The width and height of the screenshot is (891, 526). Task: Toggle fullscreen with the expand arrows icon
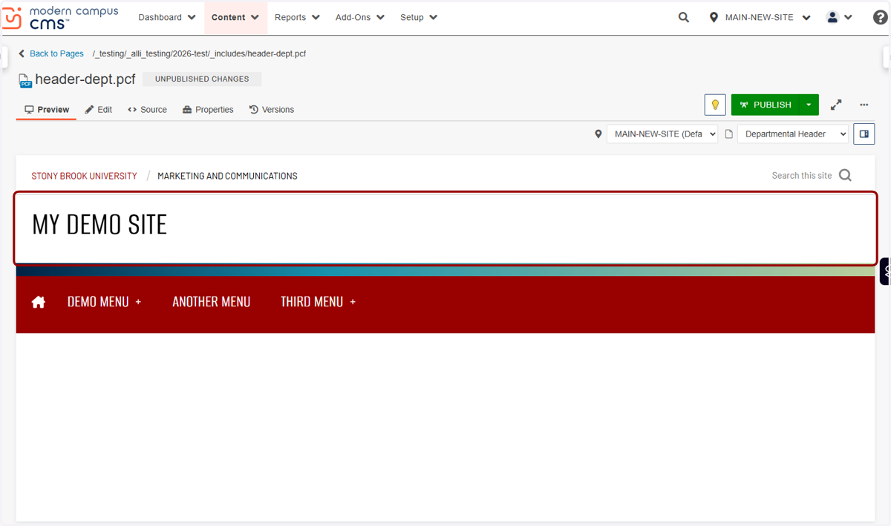(836, 105)
